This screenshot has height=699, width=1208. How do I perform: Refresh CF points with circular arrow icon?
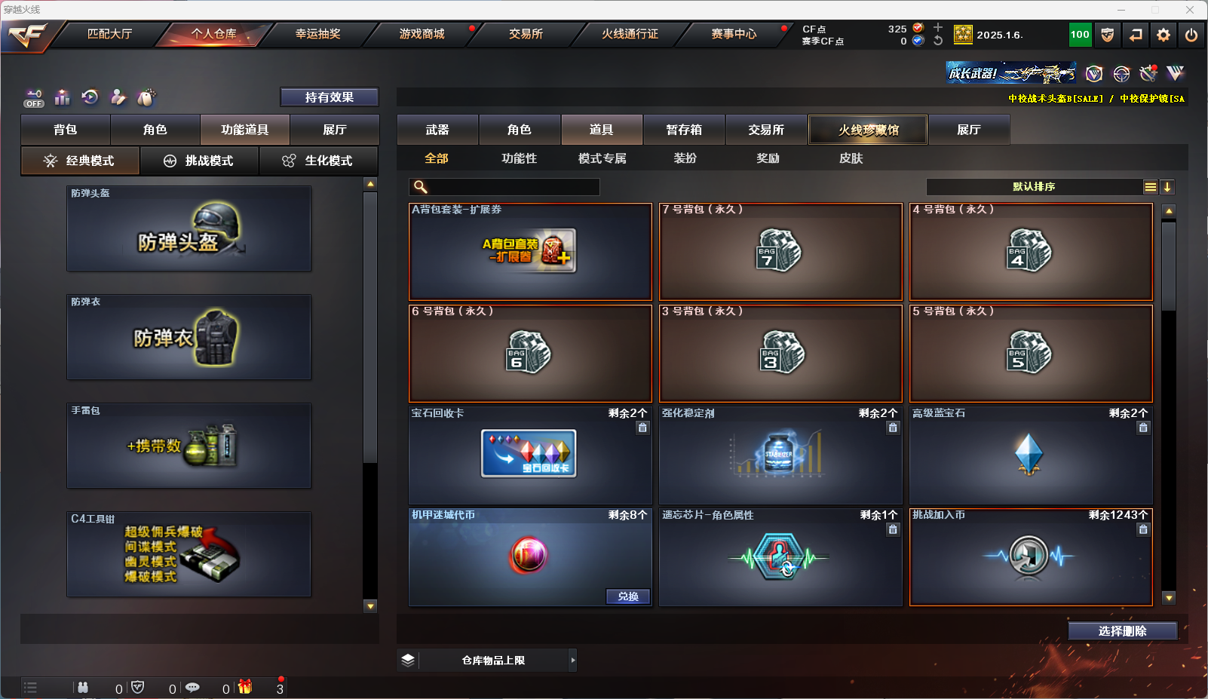938,41
